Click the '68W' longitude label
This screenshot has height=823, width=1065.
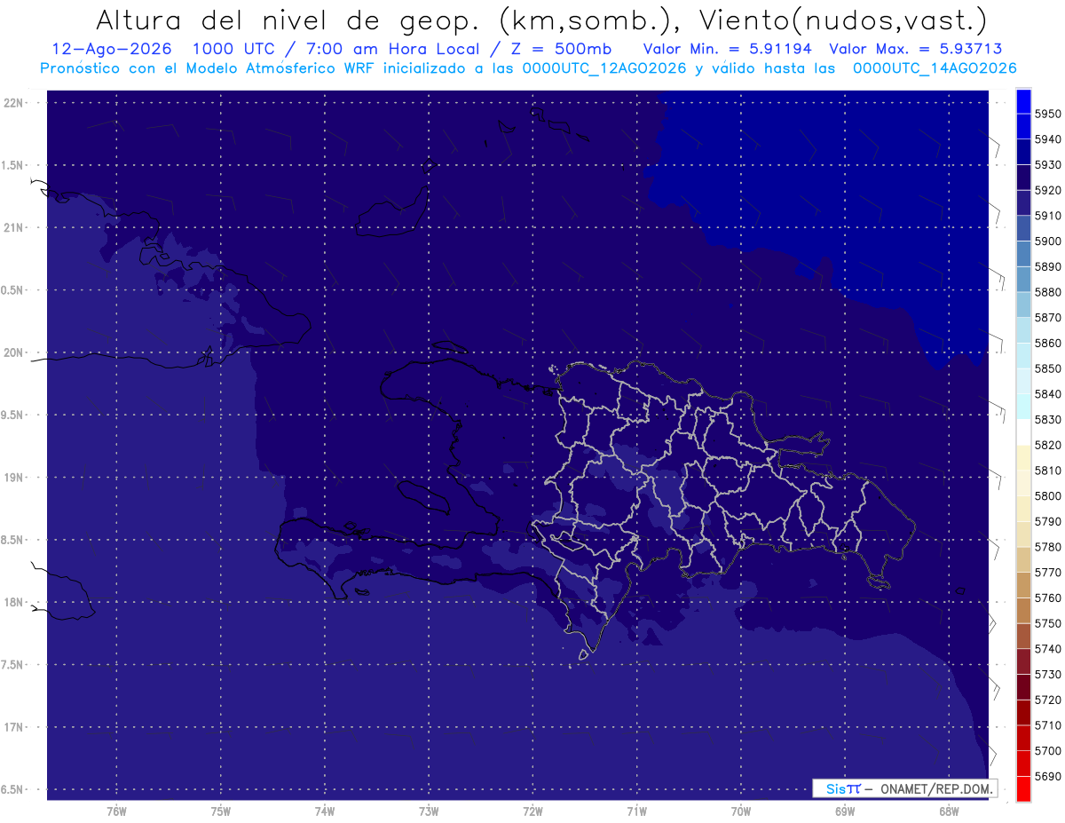point(949,811)
